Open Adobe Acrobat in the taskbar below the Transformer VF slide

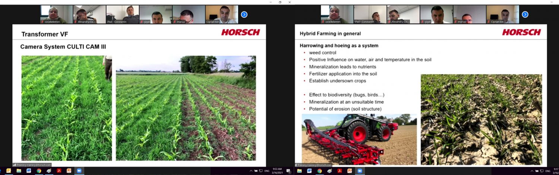pyautogui.click(x=59, y=171)
